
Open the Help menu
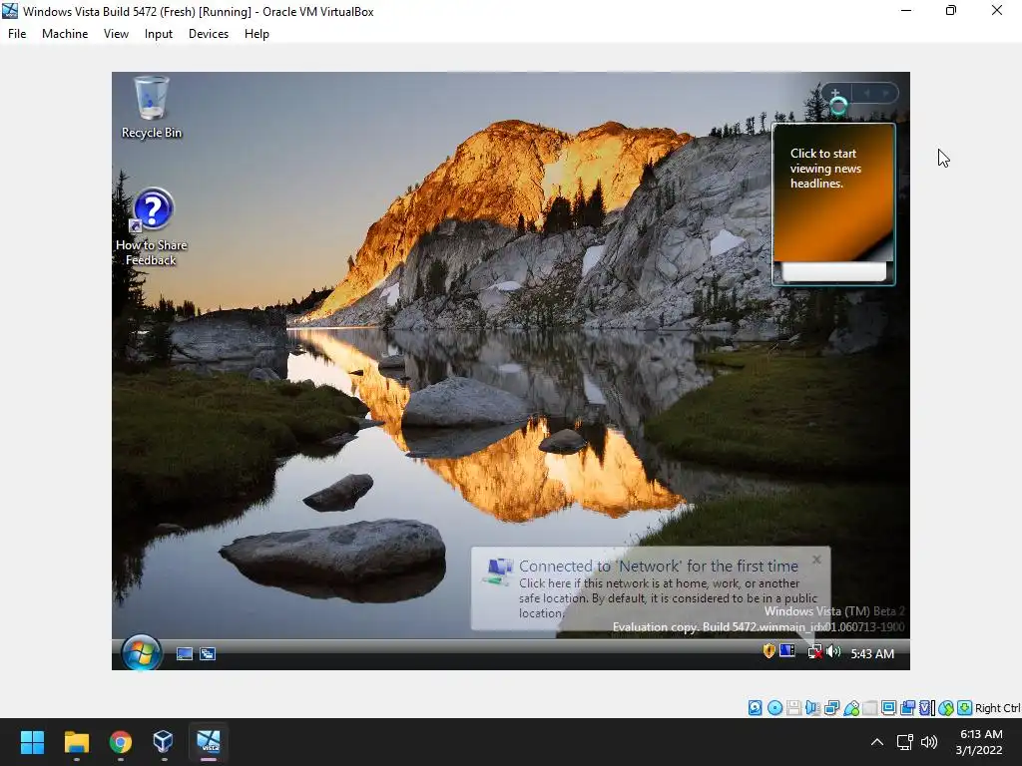click(x=256, y=34)
